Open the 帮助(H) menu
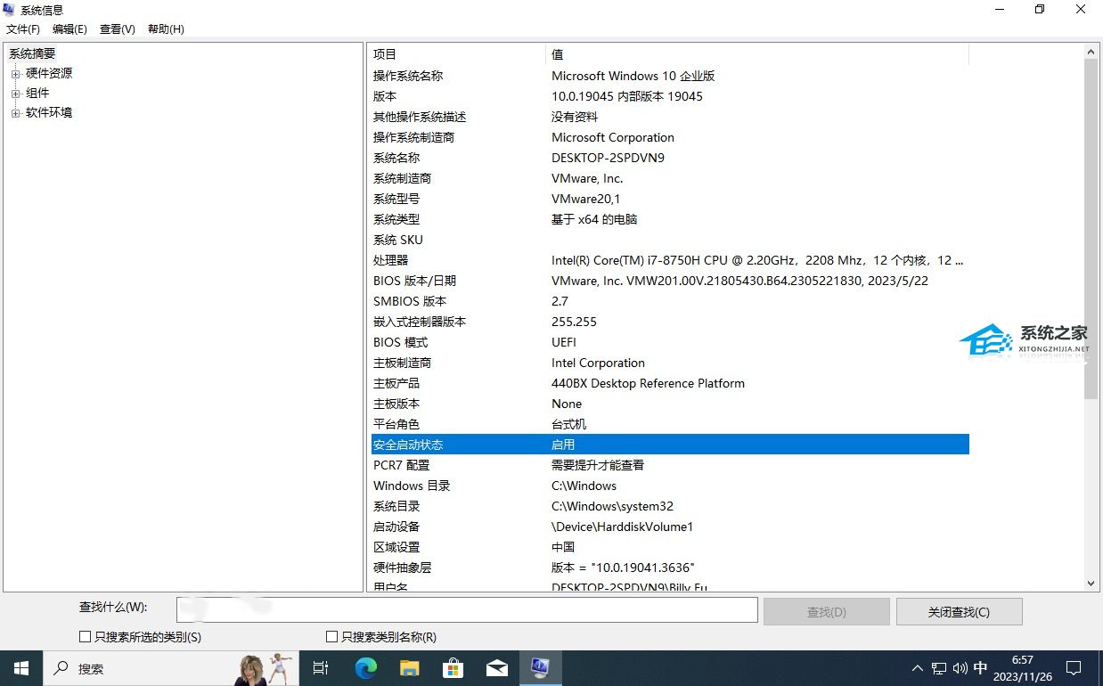The height and width of the screenshot is (686, 1103). click(166, 29)
